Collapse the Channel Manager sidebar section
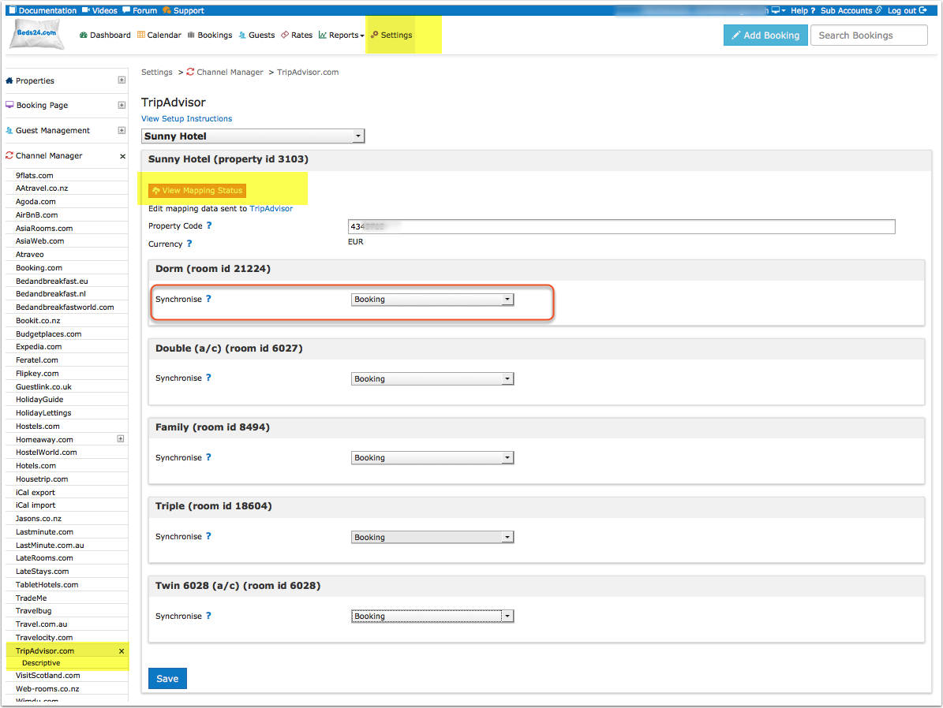943x708 pixels. click(x=122, y=156)
